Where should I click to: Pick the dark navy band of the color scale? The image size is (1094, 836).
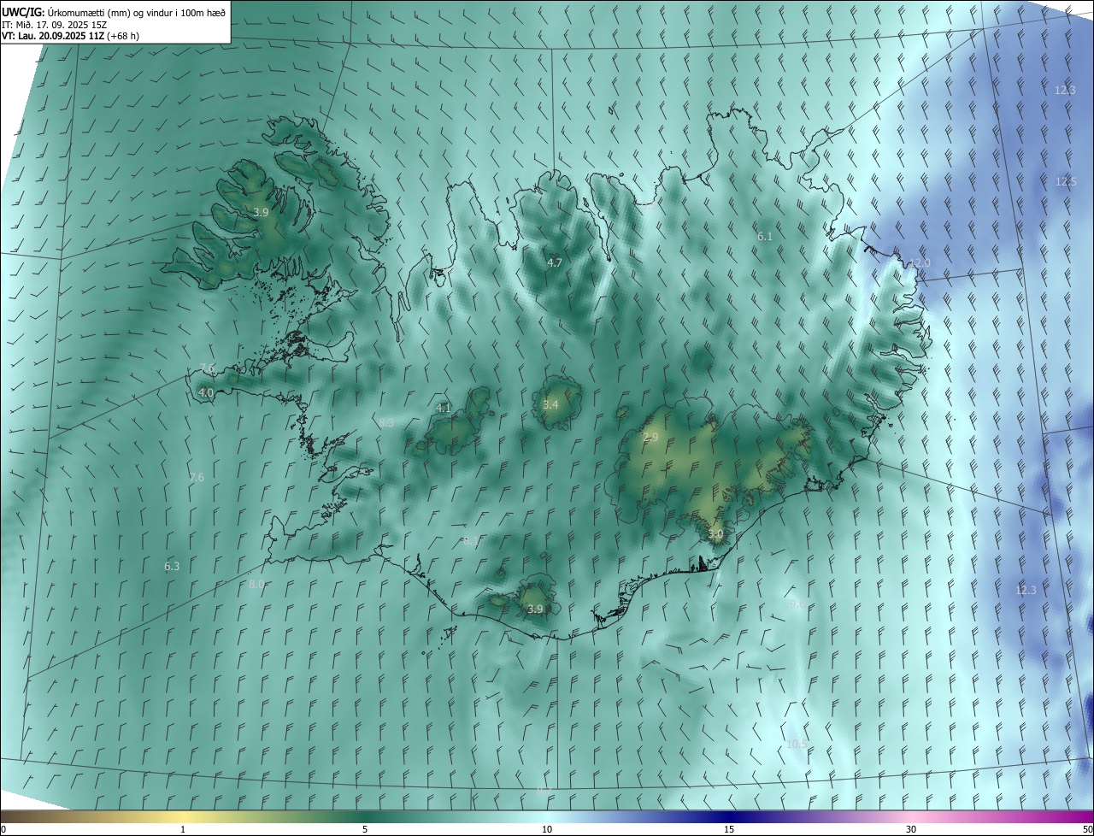[x=729, y=816]
